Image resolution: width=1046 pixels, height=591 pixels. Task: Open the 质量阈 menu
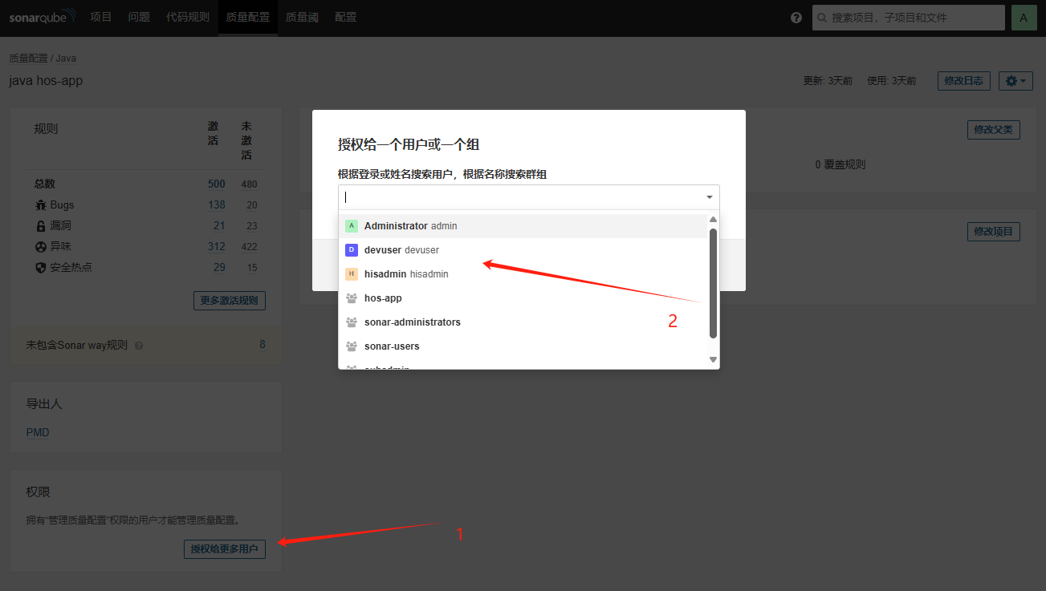[302, 17]
